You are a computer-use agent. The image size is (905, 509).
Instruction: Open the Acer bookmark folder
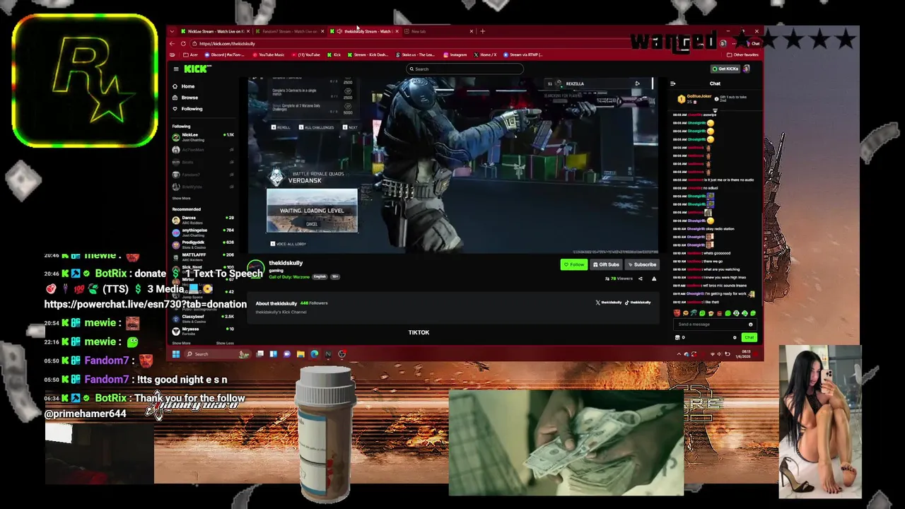(x=190, y=54)
